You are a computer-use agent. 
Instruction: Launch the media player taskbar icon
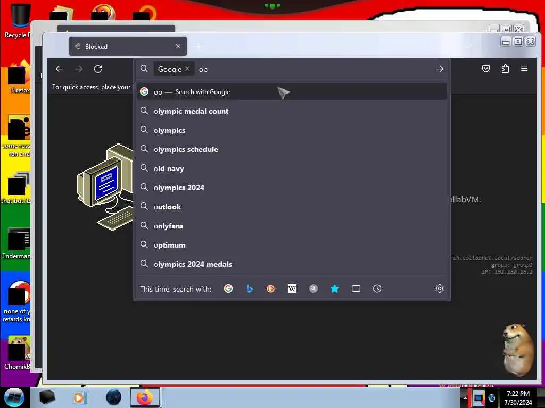tap(79, 397)
